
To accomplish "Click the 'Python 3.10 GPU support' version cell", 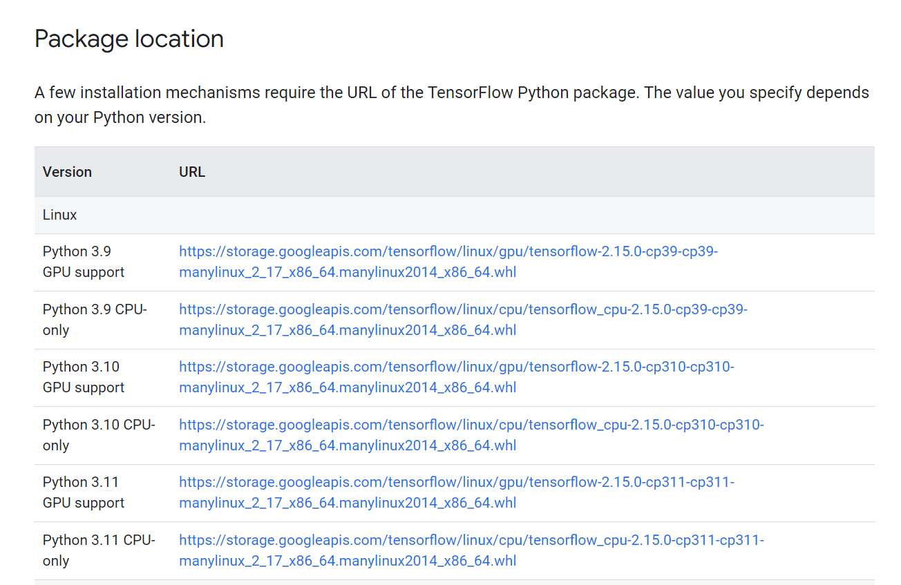I will tap(84, 377).
